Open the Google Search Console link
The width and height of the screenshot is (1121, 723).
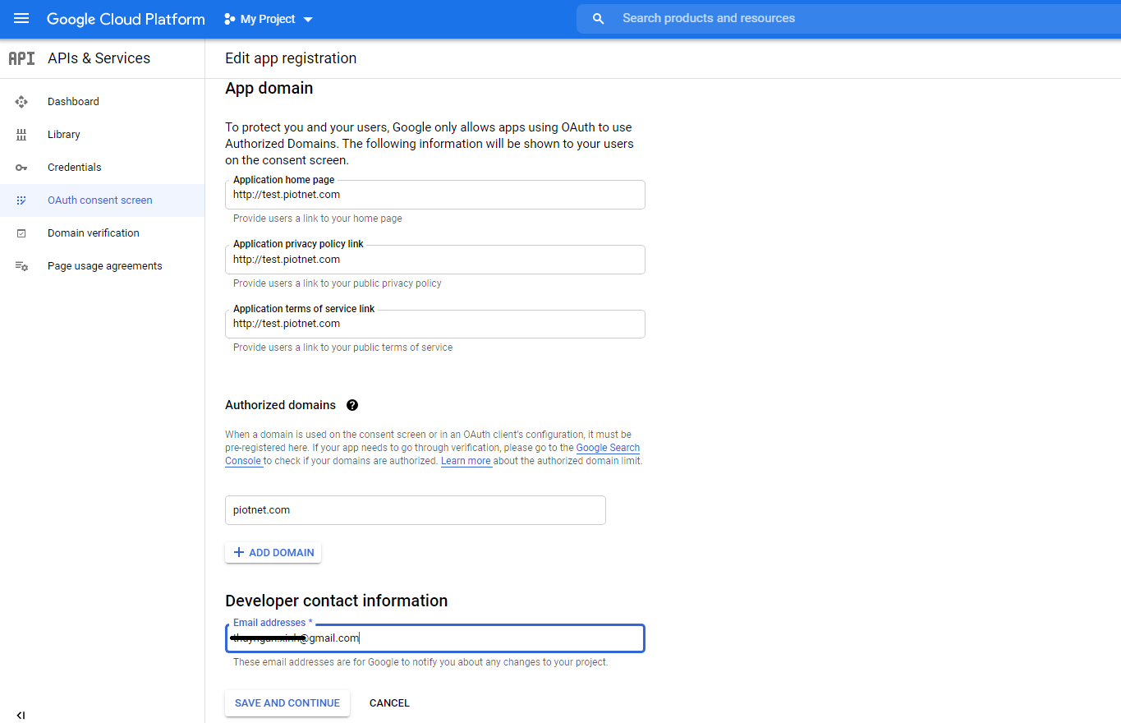coord(608,448)
